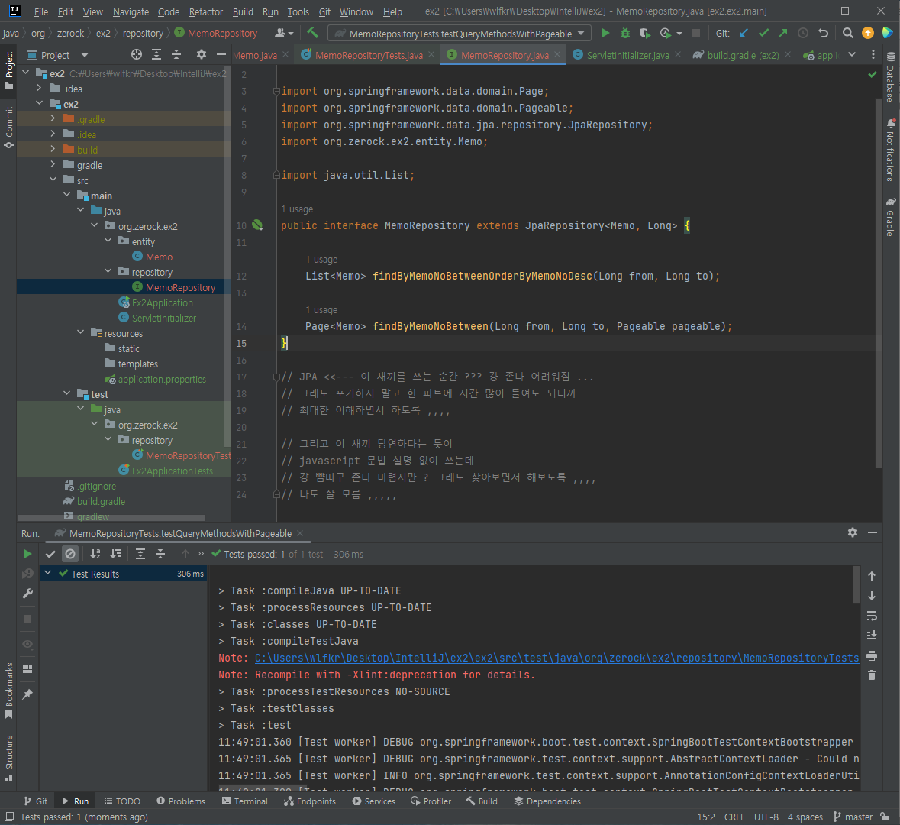This screenshot has width=900, height=825.
Task: Click line-column indicator 15:2
Action: pos(706,817)
